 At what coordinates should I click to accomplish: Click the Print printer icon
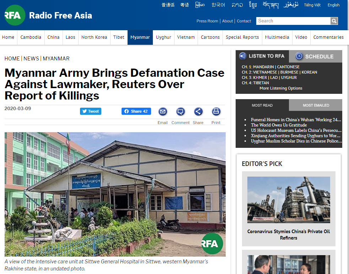[x=216, y=111]
